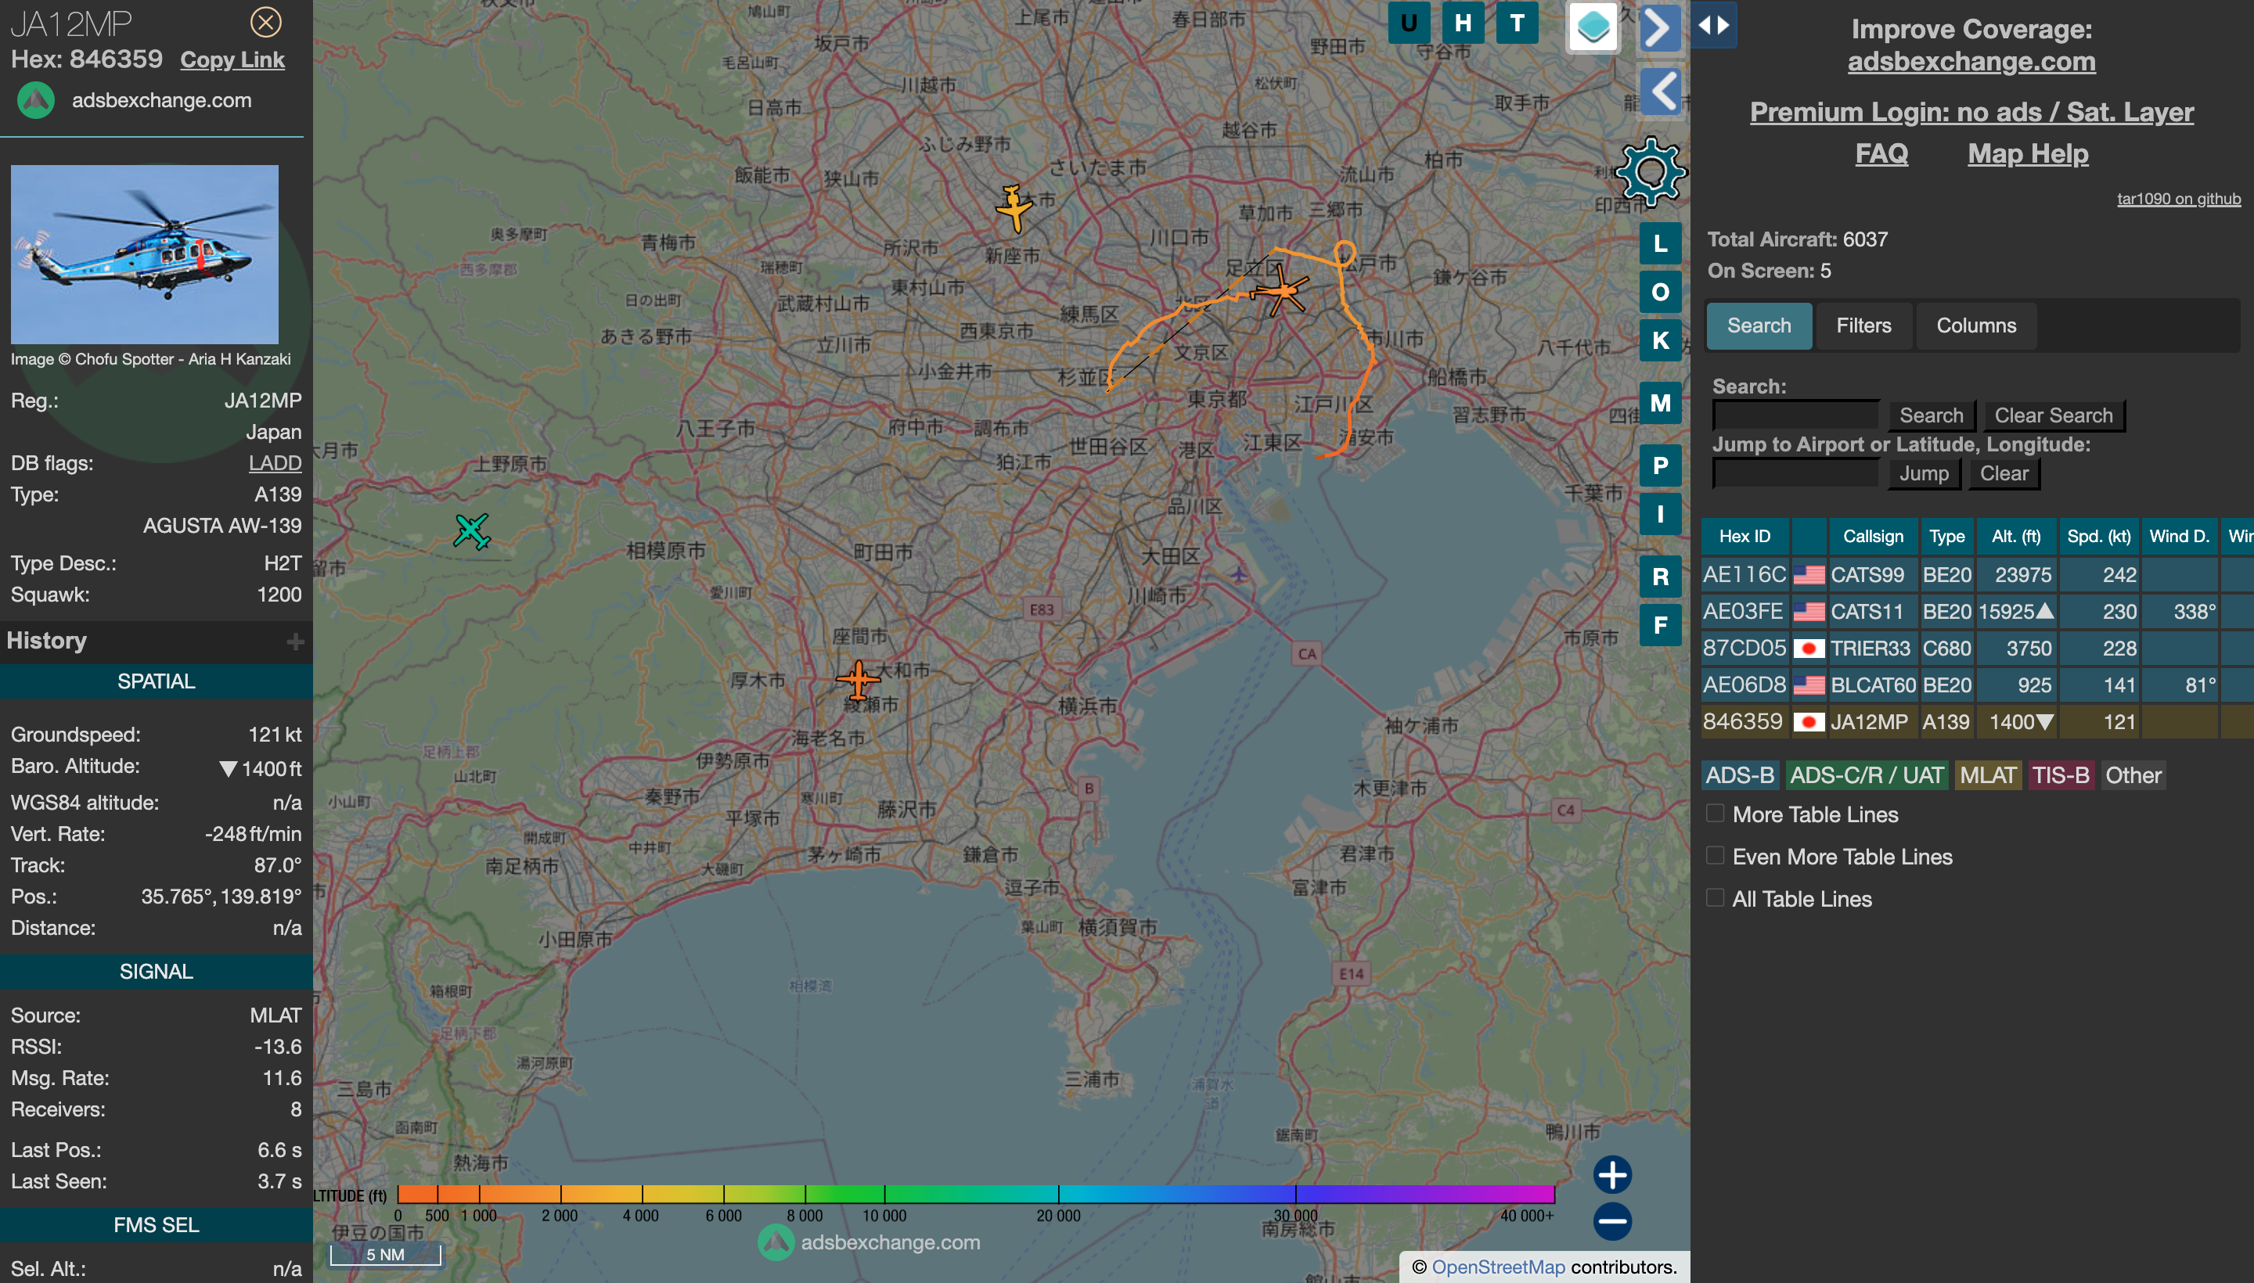
Task: Zoom out with the minus button
Action: pos(1612,1221)
